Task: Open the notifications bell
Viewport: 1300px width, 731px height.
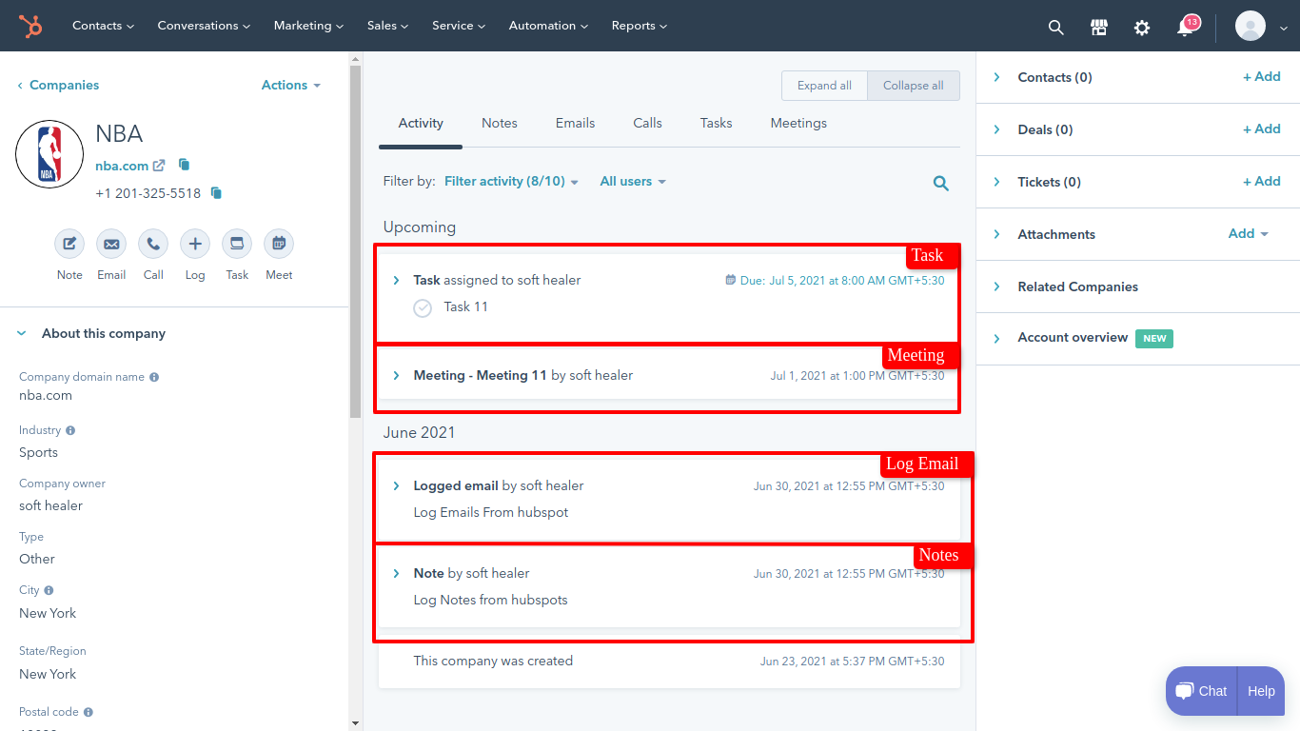Action: pyautogui.click(x=1185, y=27)
